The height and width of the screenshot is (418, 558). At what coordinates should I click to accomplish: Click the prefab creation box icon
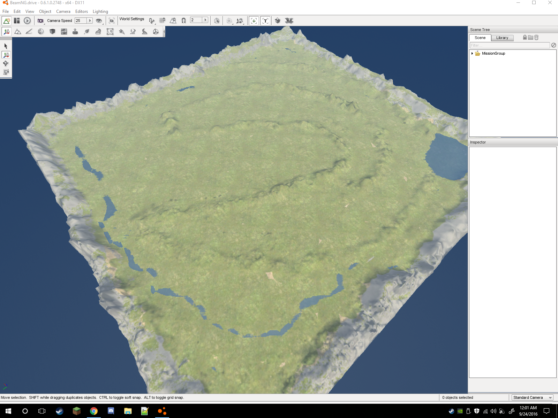[278, 21]
